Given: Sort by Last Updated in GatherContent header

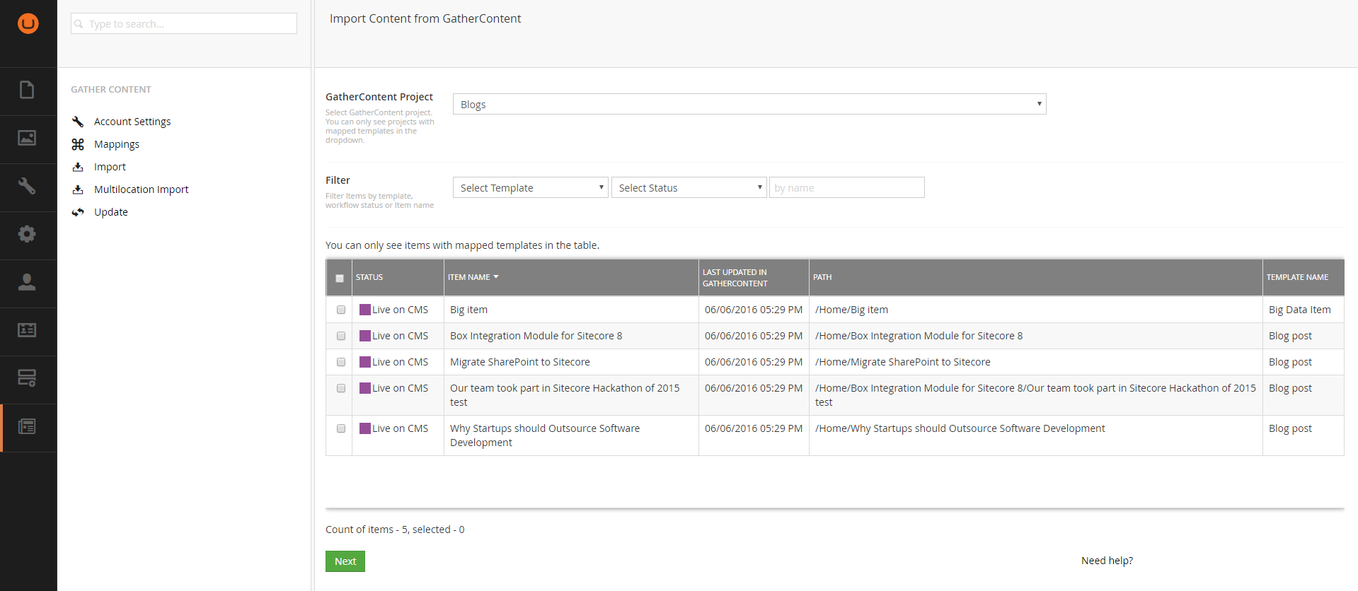Looking at the screenshot, I should click(x=735, y=278).
